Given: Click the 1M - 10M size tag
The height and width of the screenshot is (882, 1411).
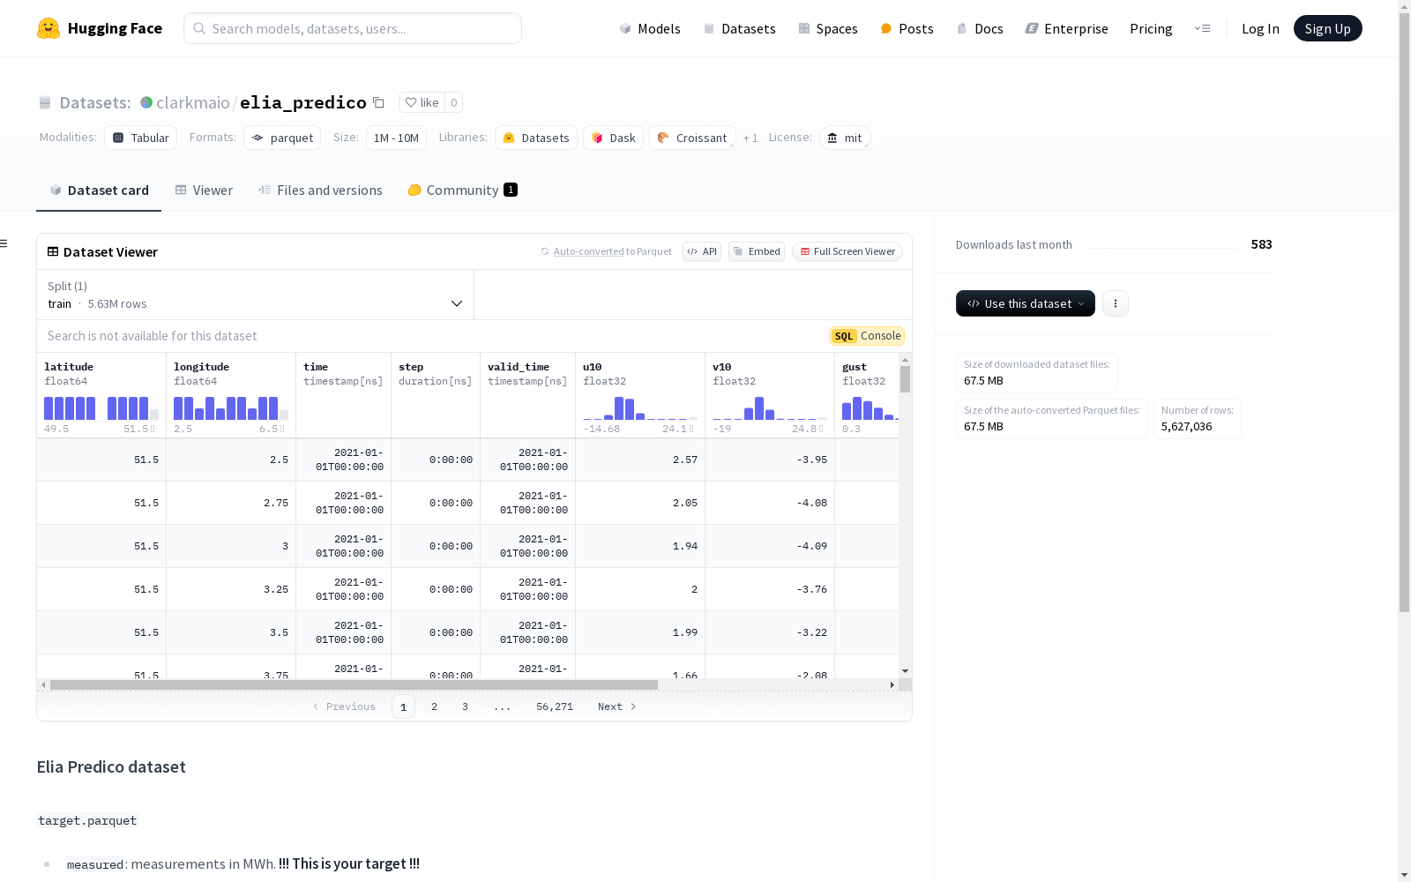Looking at the screenshot, I should [x=396, y=138].
